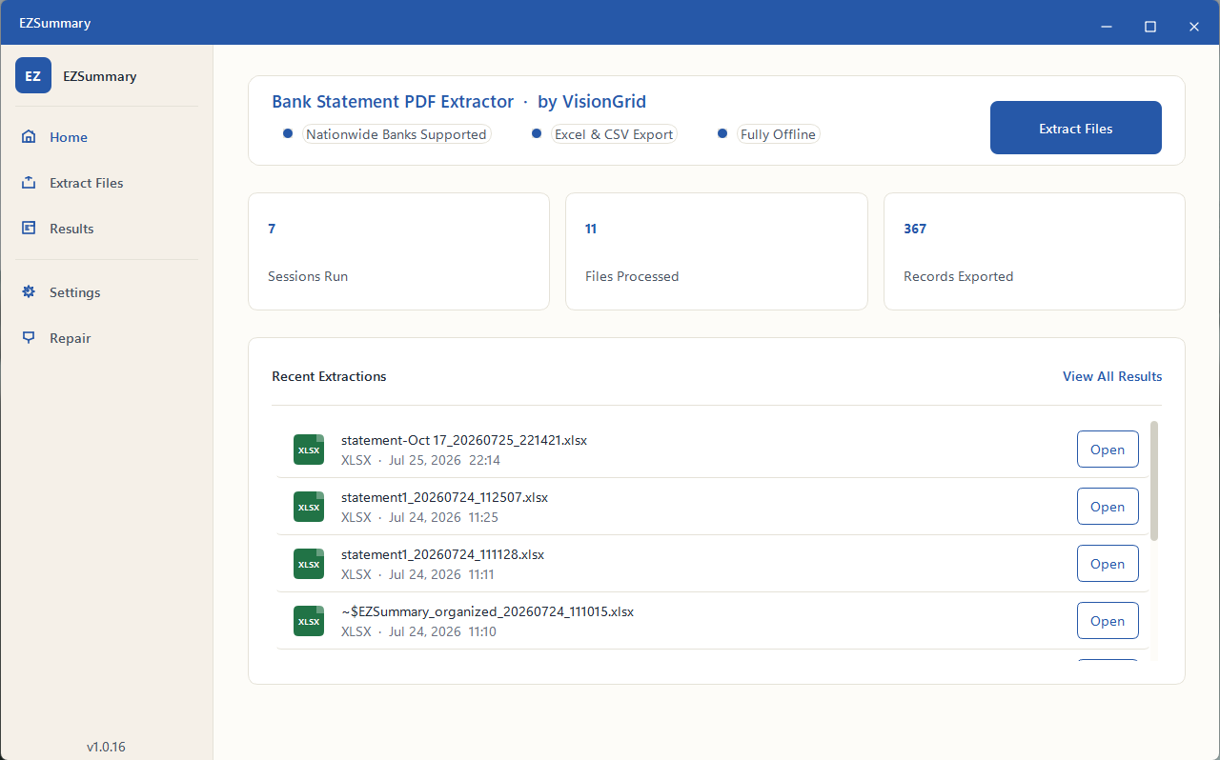Click XLSX icon for statement1_20260724_111128 file
Image resolution: width=1220 pixels, height=760 pixels.
[x=309, y=564]
